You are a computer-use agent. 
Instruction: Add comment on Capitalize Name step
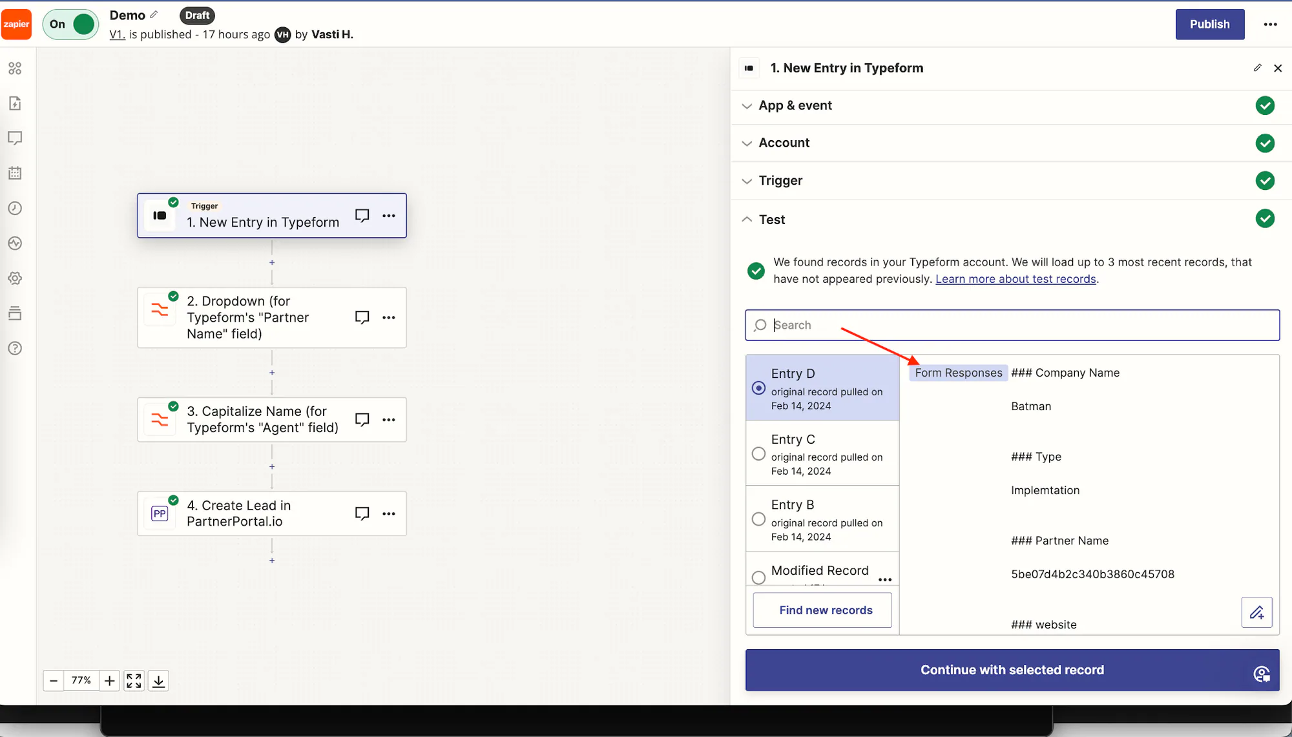tap(362, 419)
